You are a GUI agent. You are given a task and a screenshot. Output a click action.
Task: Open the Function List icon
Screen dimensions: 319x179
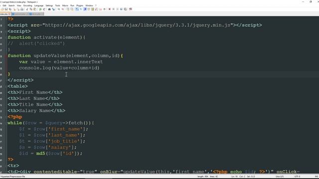point(96,9)
